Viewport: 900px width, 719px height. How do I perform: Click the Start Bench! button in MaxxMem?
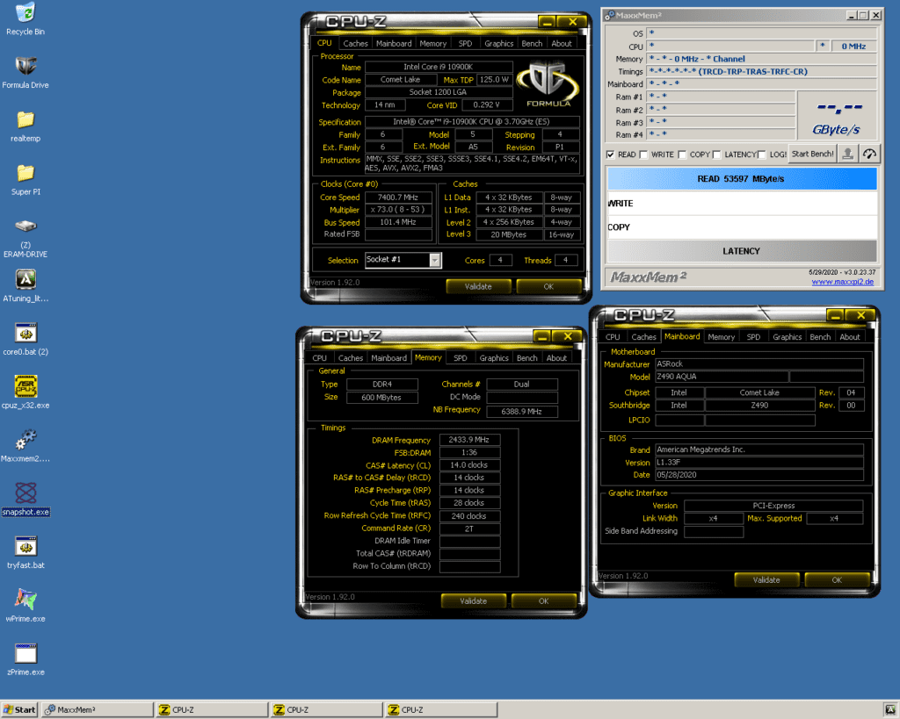click(x=812, y=154)
